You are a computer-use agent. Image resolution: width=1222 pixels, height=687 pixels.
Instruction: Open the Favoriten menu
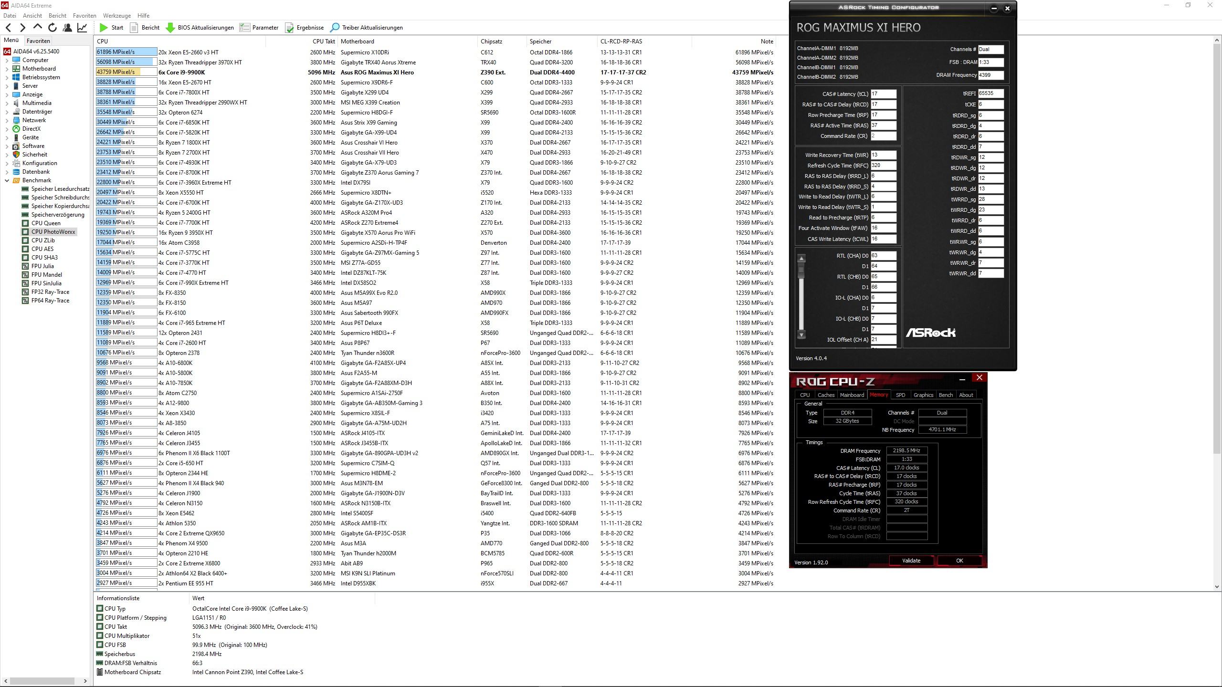pos(84,16)
